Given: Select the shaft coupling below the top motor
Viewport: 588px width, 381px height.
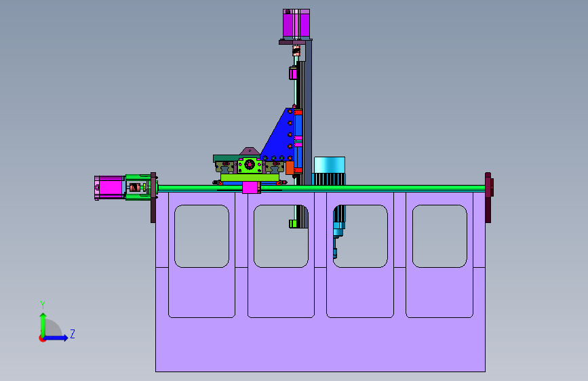Looking at the screenshot, I should click(296, 51).
